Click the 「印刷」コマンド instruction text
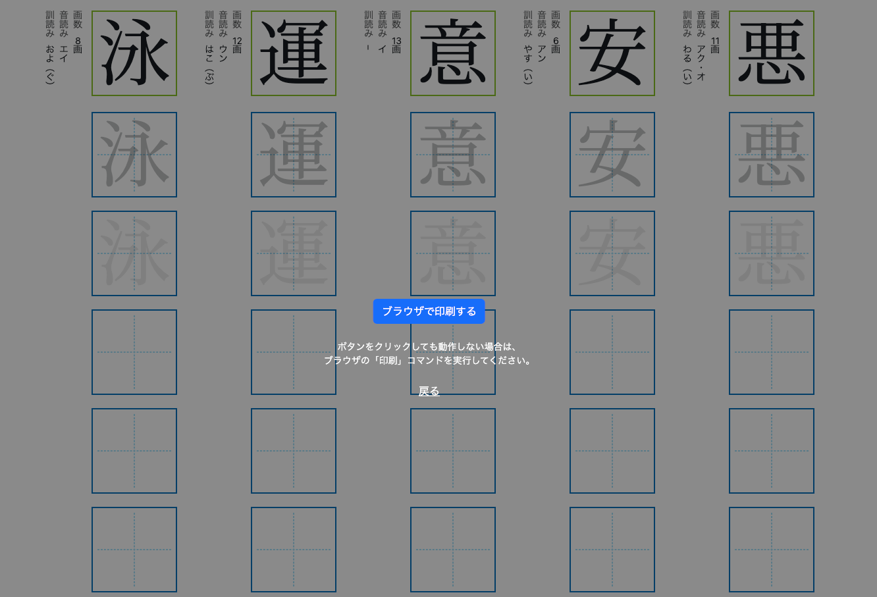The width and height of the screenshot is (877, 597). pos(428,361)
